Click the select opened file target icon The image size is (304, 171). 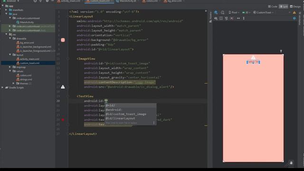(35, 1)
